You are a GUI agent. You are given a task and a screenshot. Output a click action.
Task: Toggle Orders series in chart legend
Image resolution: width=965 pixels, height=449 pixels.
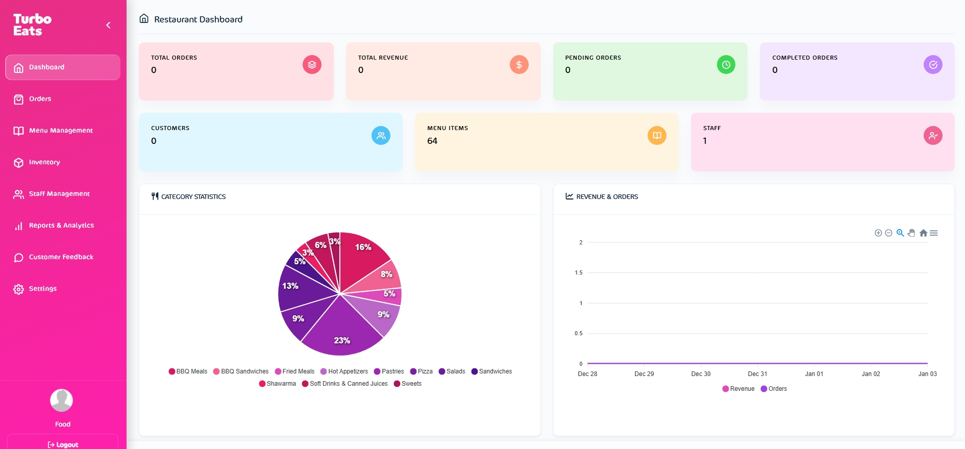(x=774, y=389)
